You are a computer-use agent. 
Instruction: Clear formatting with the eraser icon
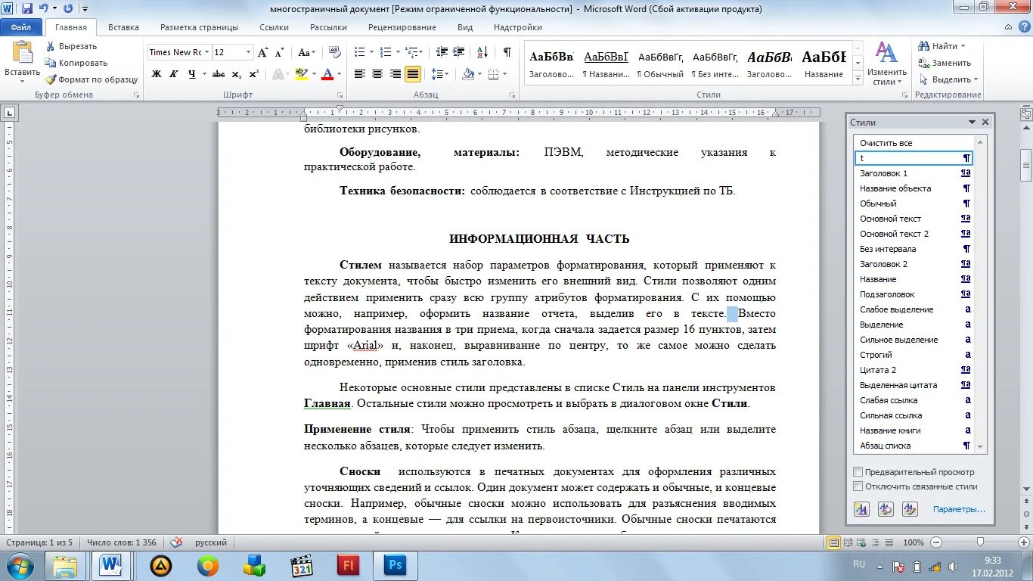tap(333, 53)
